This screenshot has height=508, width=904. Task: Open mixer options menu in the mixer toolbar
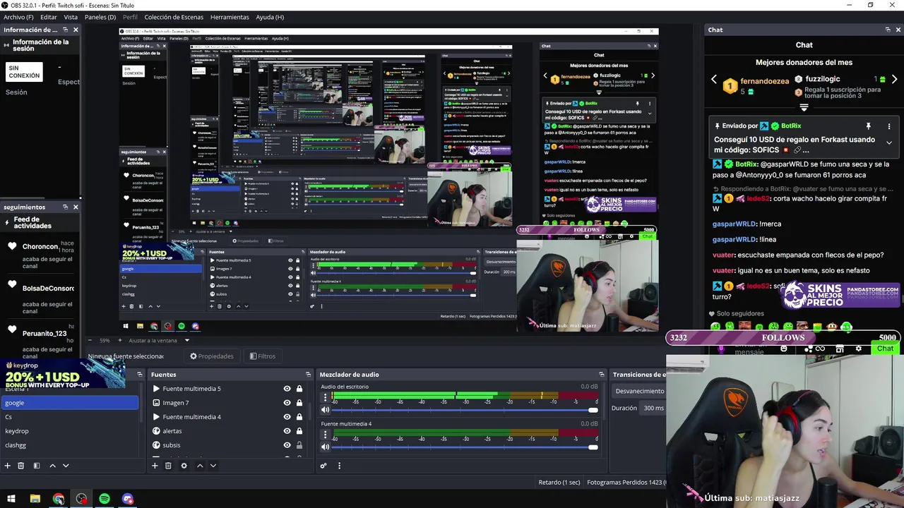click(339, 466)
